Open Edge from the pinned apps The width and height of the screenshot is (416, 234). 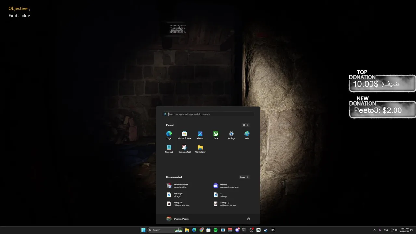point(169,135)
